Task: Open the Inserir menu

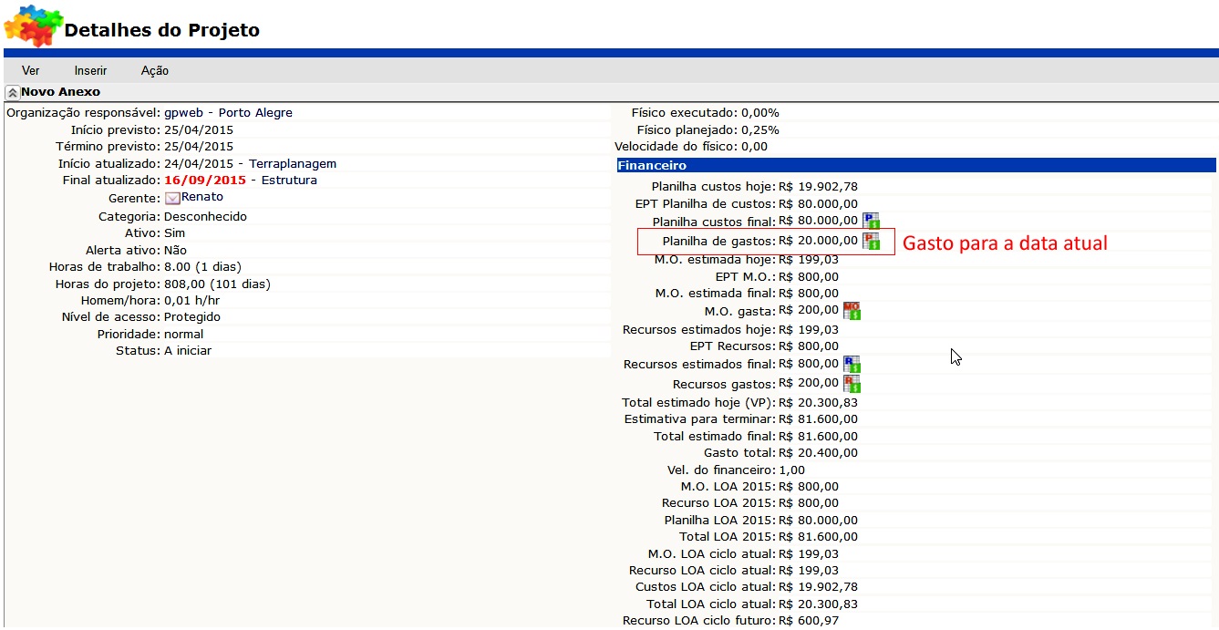Action: pyautogui.click(x=90, y=71)
